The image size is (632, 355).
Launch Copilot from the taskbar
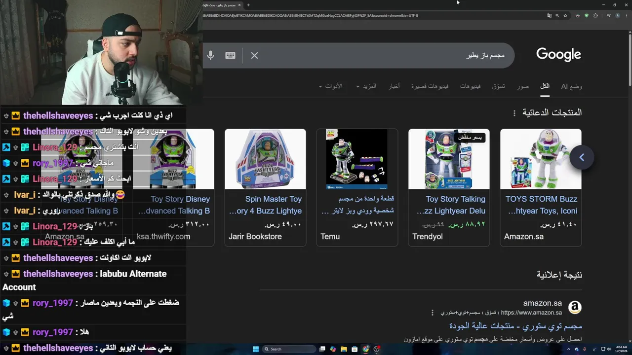point(333,349)
